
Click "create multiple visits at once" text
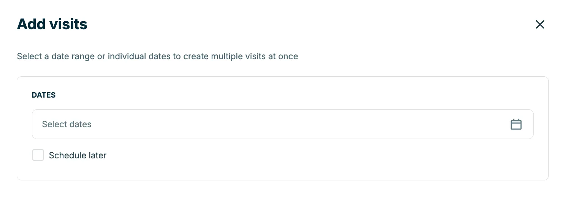click(x=241, y=57)
